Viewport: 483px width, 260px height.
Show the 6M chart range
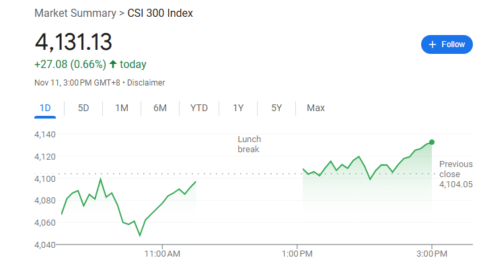point(160,108)
